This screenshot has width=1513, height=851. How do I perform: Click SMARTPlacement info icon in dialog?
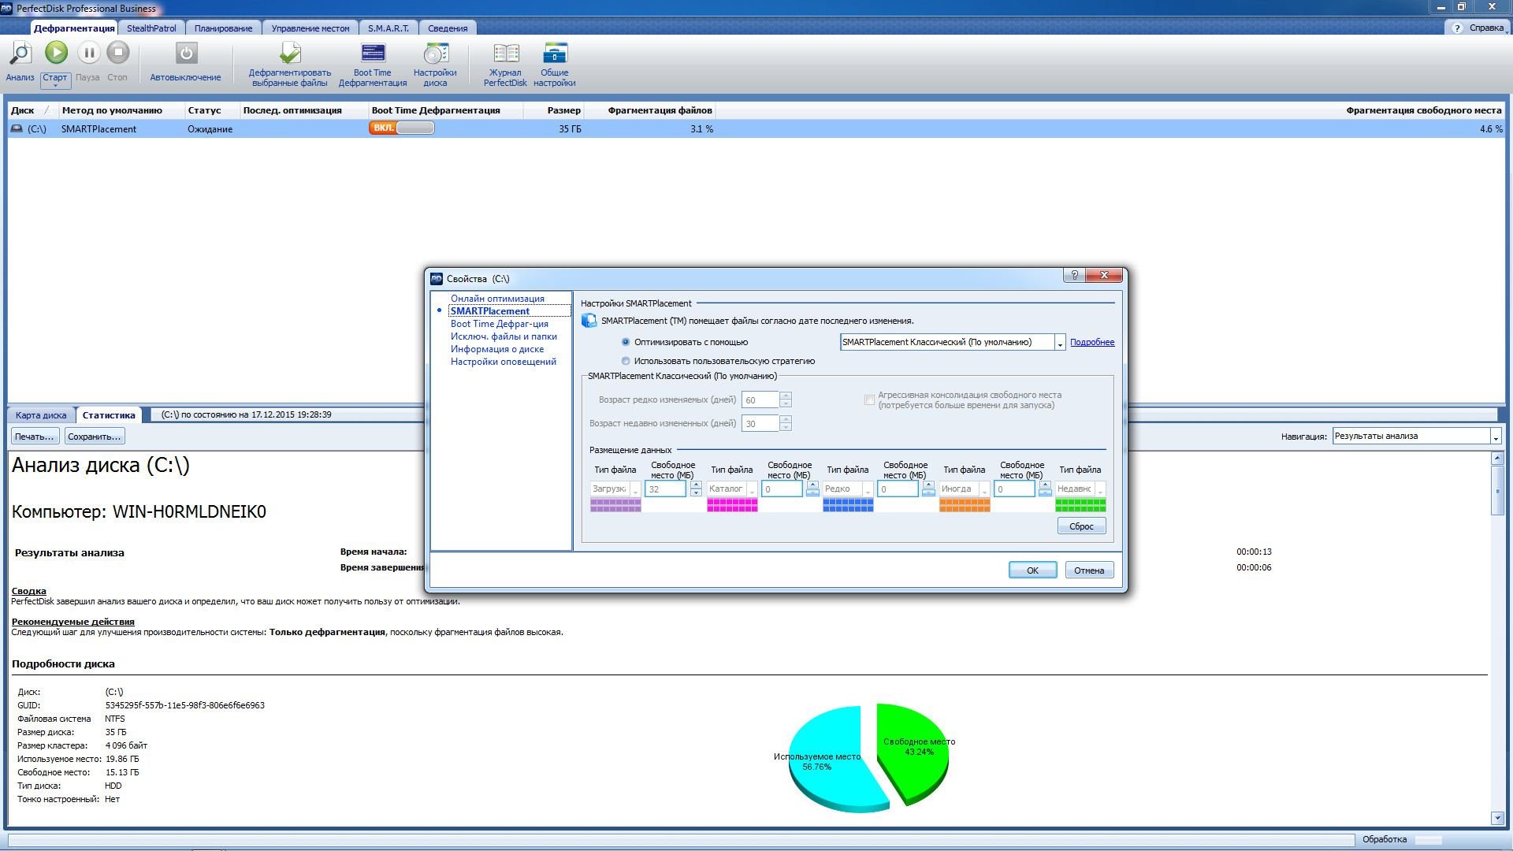click(x=589, y=321)
